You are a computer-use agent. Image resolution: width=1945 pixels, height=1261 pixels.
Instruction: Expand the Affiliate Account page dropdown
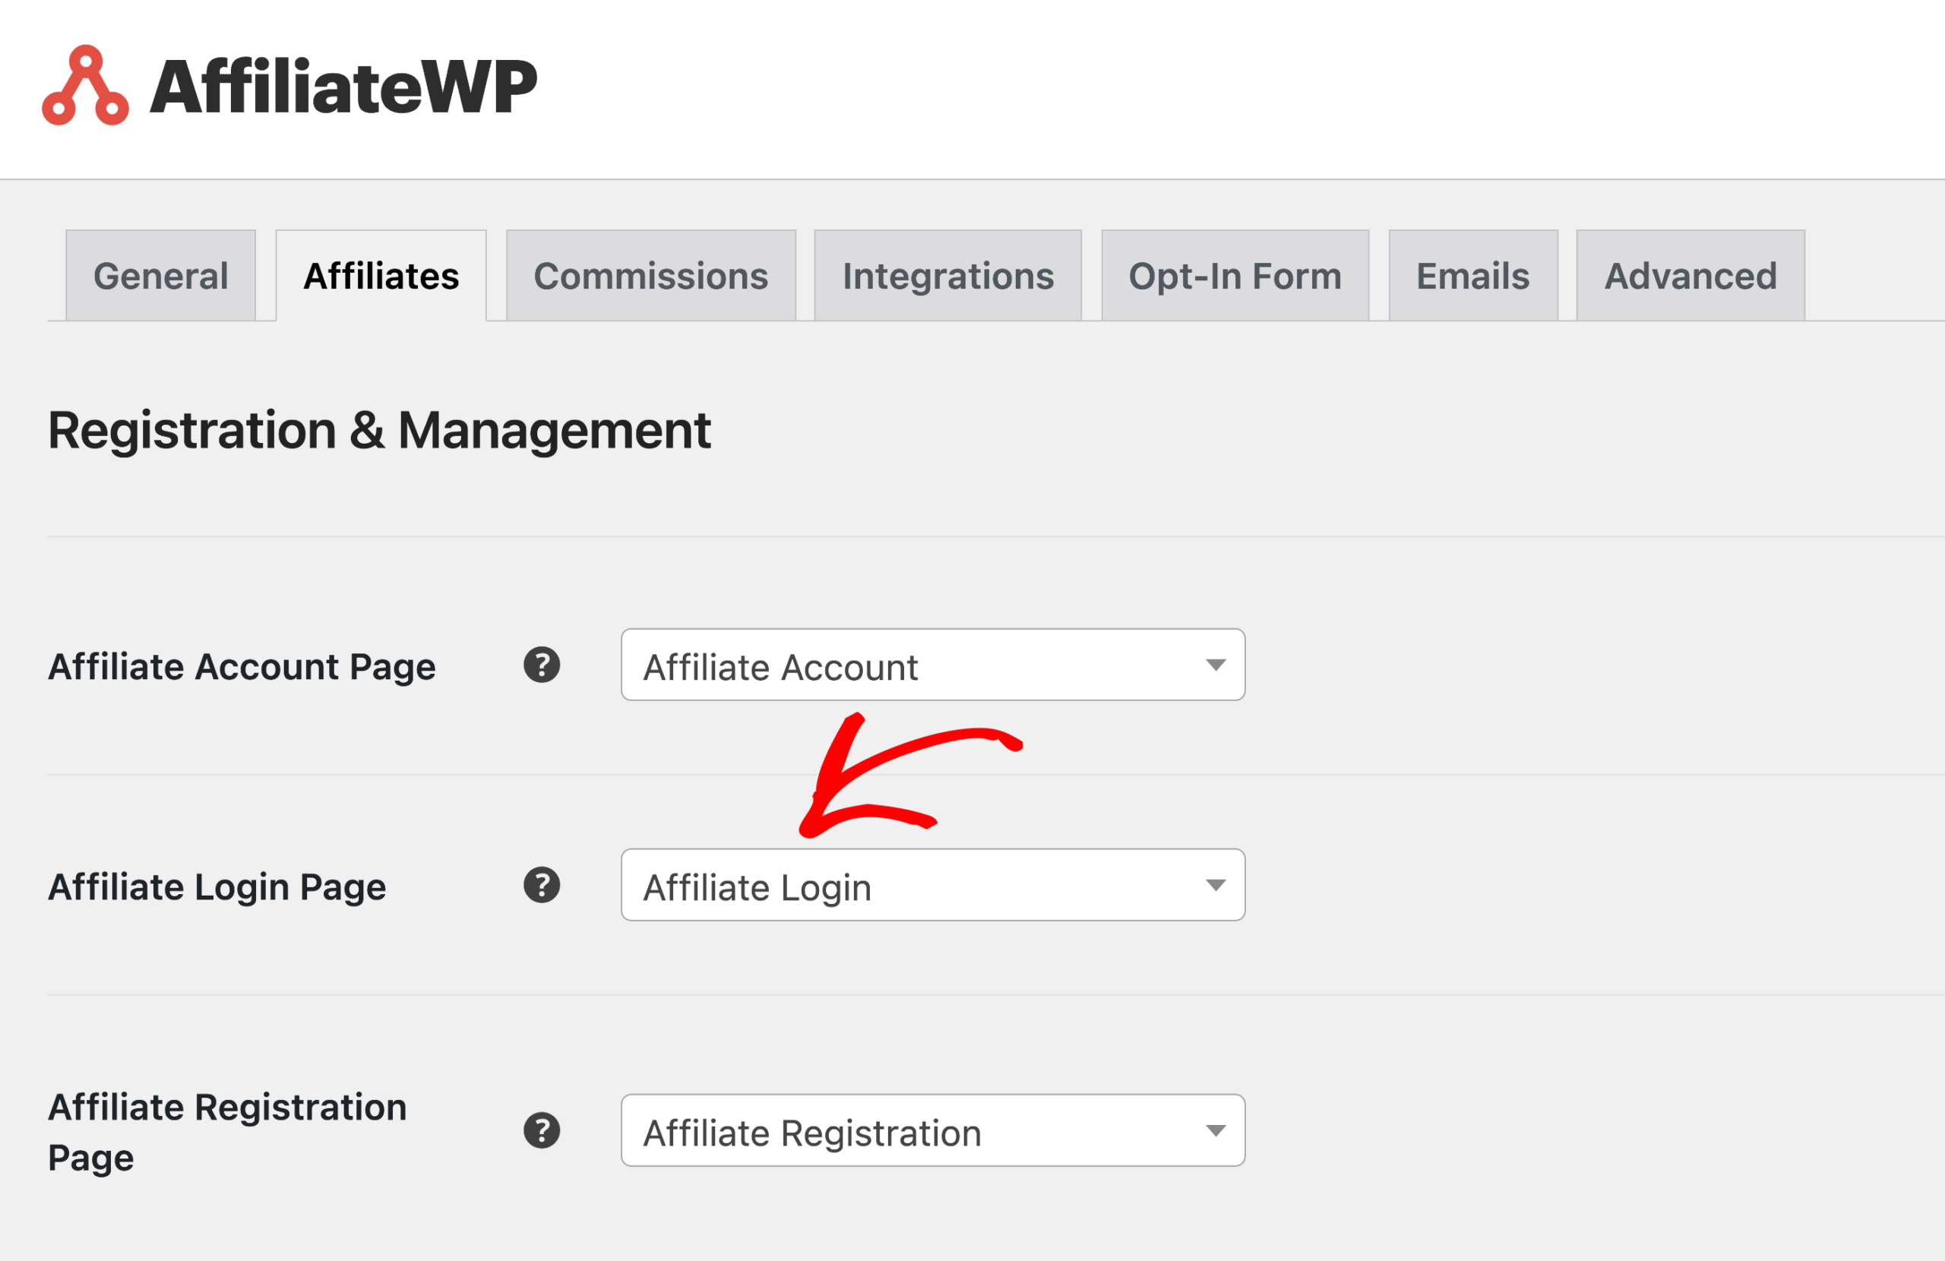[933, 665]
